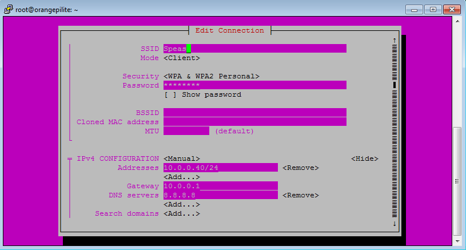Screen dimensions: 466x250
Task: Add another DNS server entry
Action: point(182,204)
